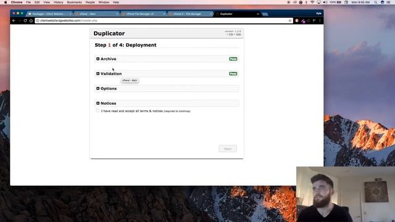Screen dimensions: 395x222
Task: Accept the terms and notices checkbox
Action: pyautogui.click(x=98, y=111)
